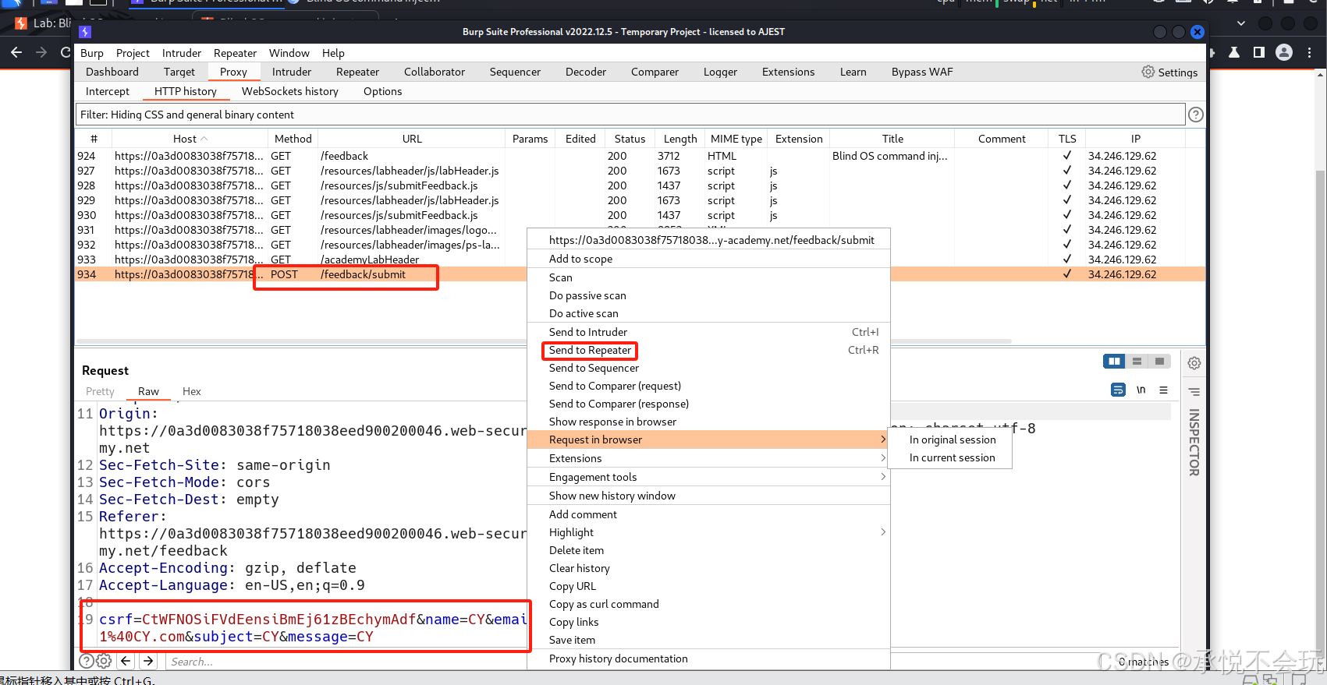The height and width of the screenshot is (685, 1327).
Task: Choose Send to Repeater
Action: tap(590, 350)
